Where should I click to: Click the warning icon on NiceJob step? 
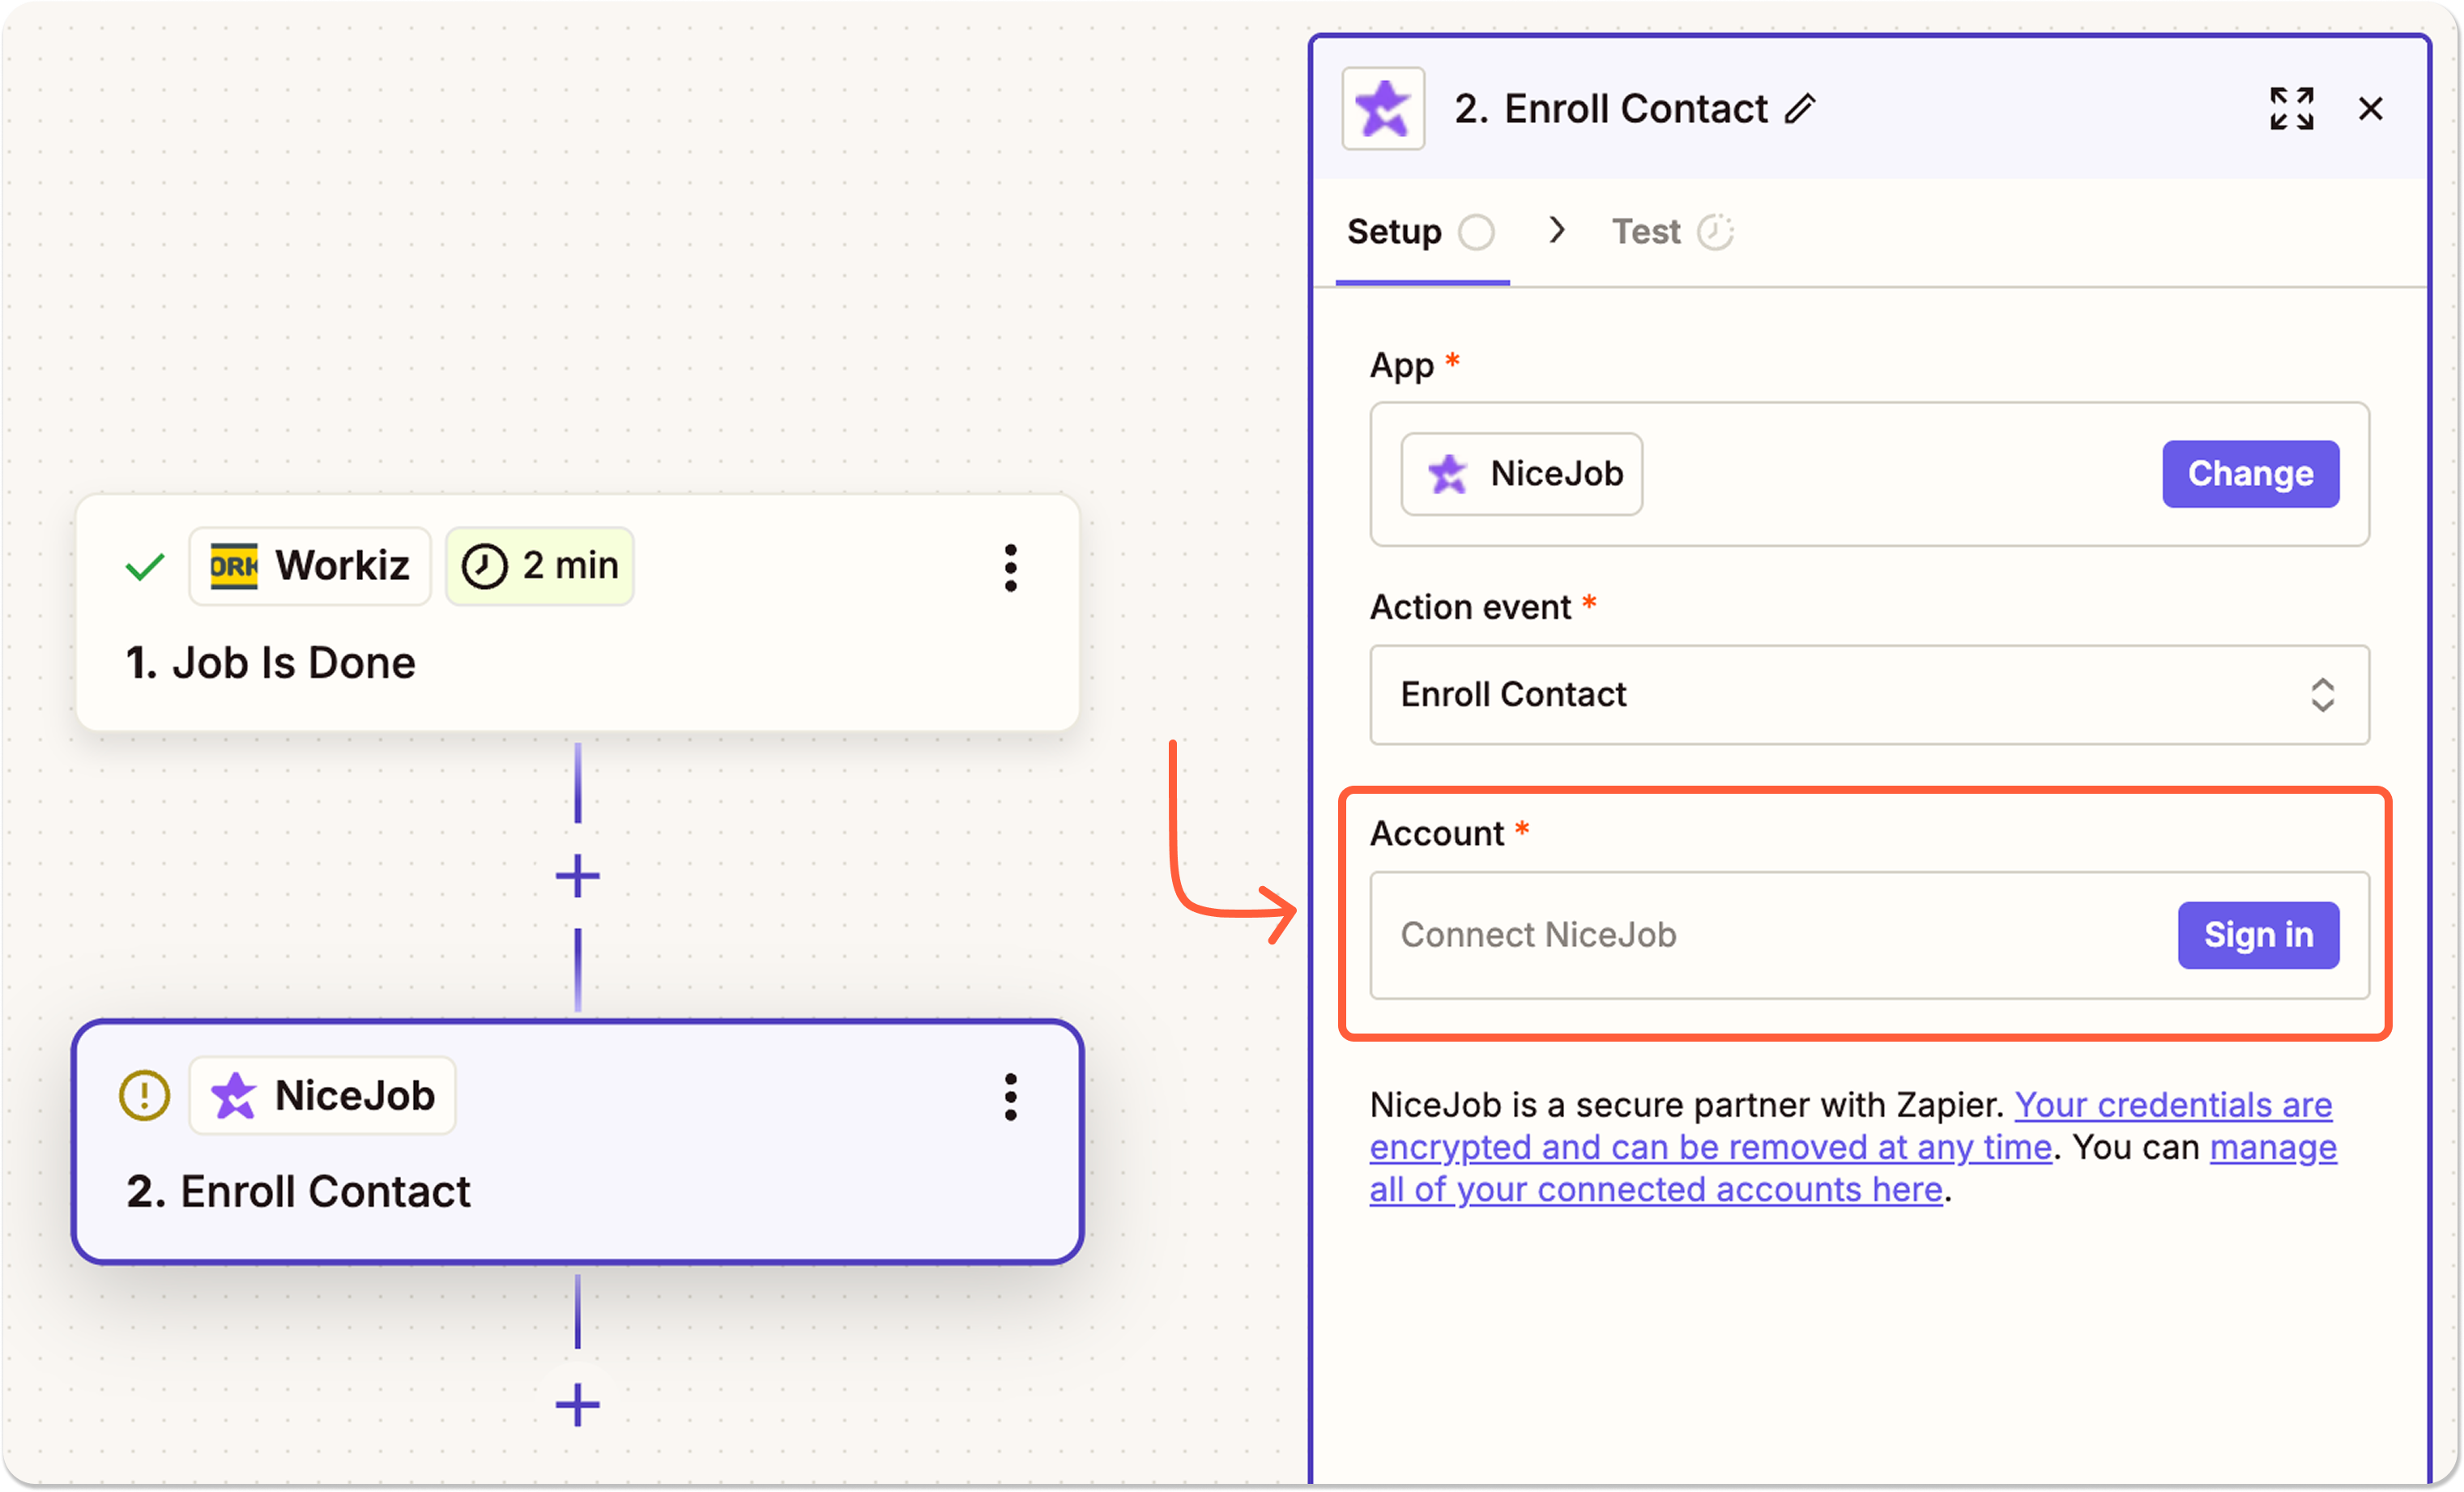pyautogui.click(x=145, y=1095)
